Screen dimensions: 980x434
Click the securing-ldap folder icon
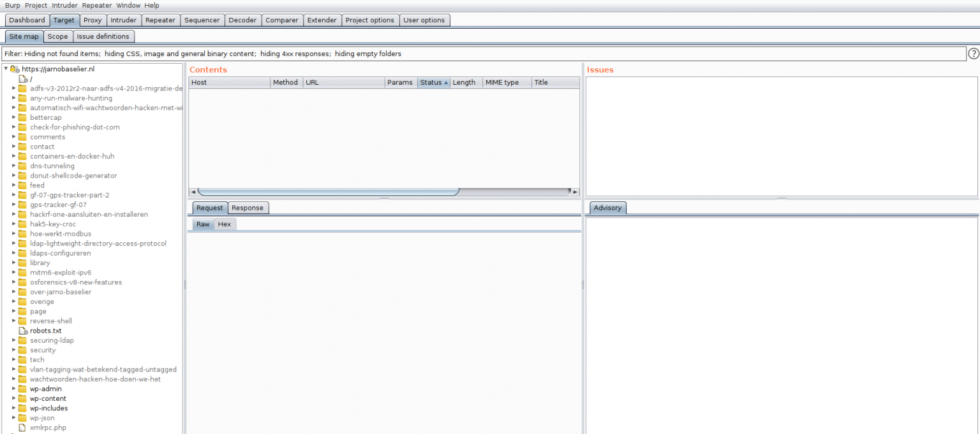22,340
